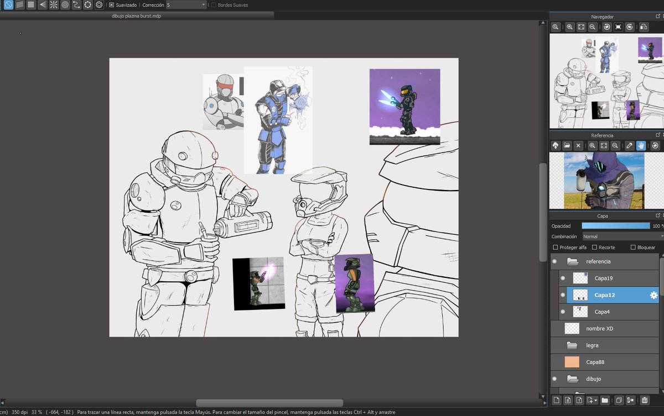Enable the curve snap guide
The width and height of the screenshot is (664, 416).
(x=76, y=5)
